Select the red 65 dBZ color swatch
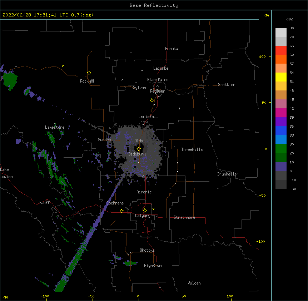The width and height of the screenshot is (308, 301). [x=281, y=50]
